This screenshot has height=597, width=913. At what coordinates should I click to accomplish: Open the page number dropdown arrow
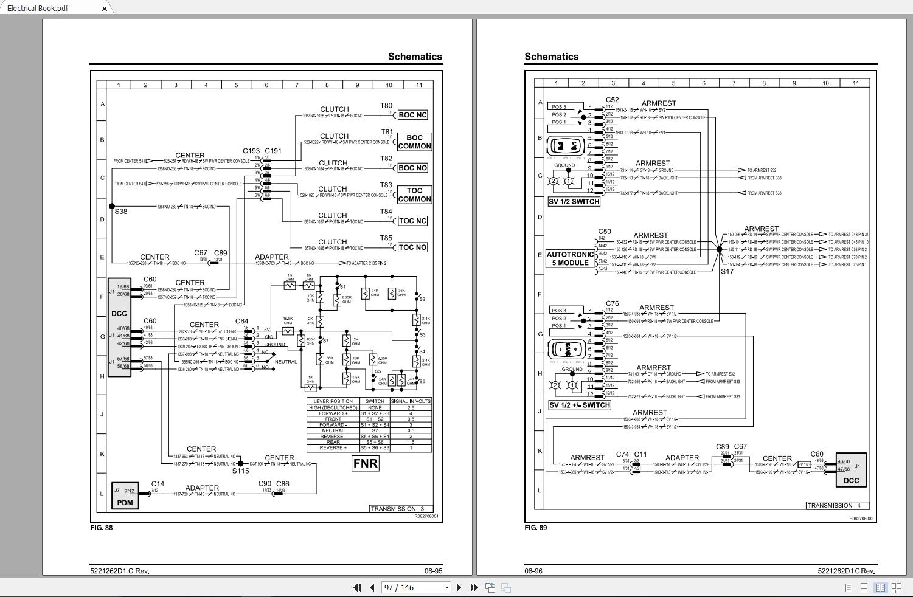[x=446, y=587]
